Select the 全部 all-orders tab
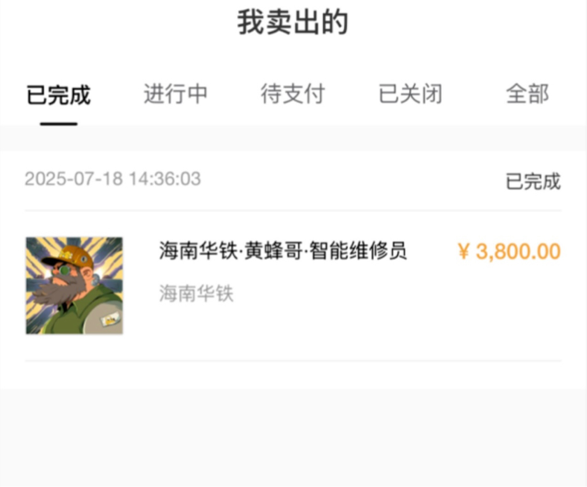The image size is (587, 487). click(x=527, y=93)
